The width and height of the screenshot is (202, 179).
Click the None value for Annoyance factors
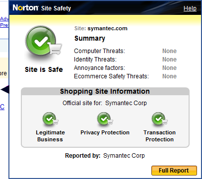click(169, 68)
